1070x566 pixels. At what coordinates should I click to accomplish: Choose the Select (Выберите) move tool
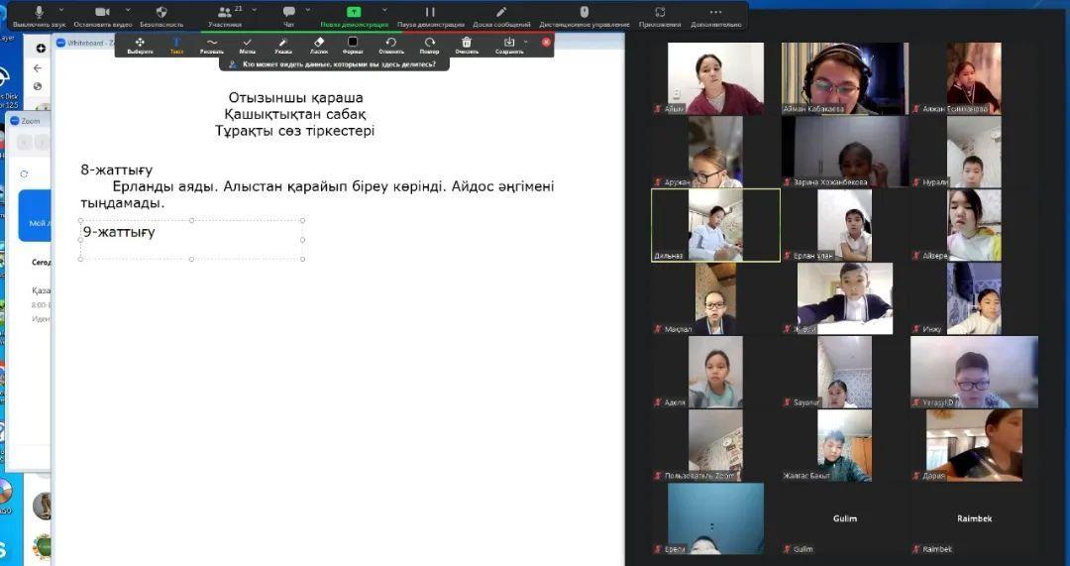tap(140, 45)
